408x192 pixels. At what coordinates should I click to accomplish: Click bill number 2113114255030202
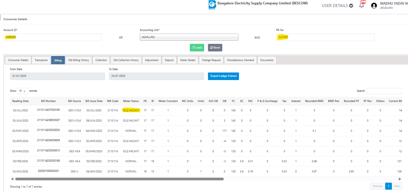48,130
